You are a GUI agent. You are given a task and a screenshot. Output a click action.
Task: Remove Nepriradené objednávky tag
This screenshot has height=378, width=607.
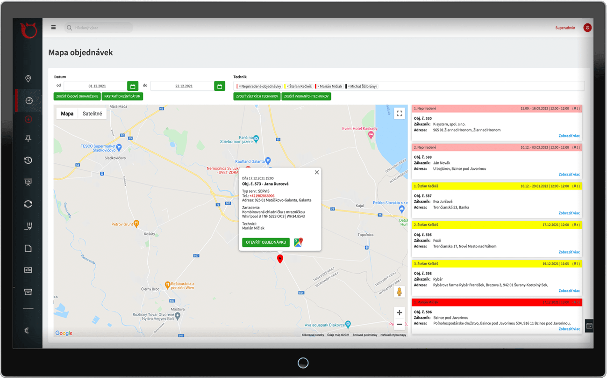240,87
